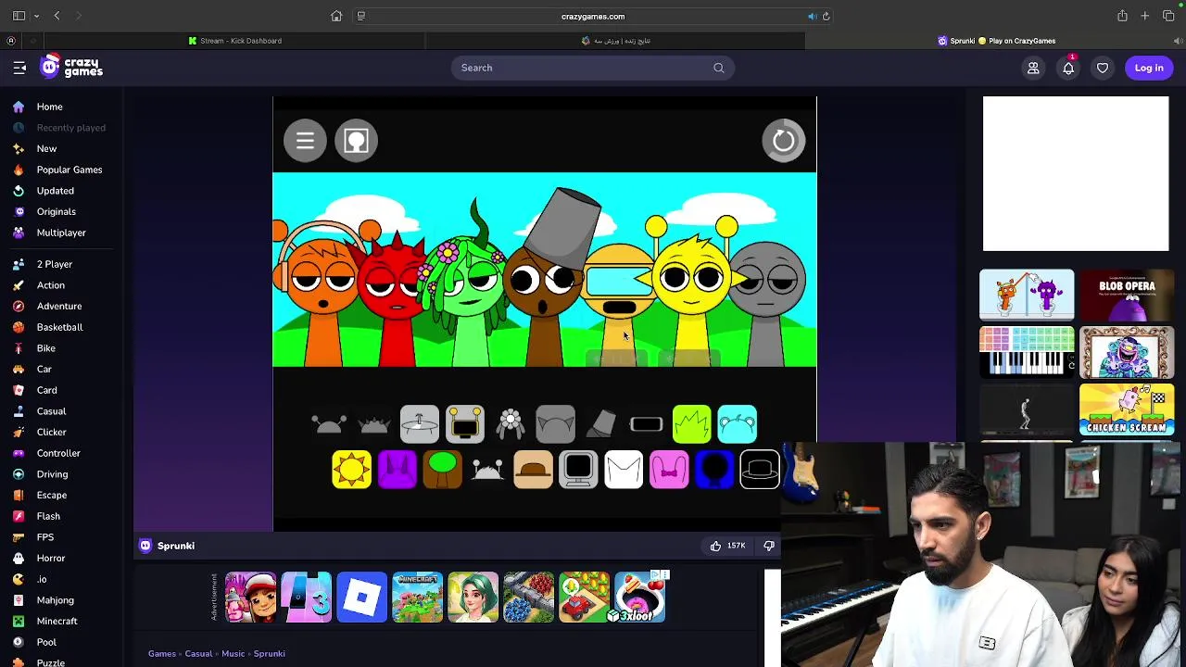
Task: Select the satellite dish sound icon
Action: (419, 424)
